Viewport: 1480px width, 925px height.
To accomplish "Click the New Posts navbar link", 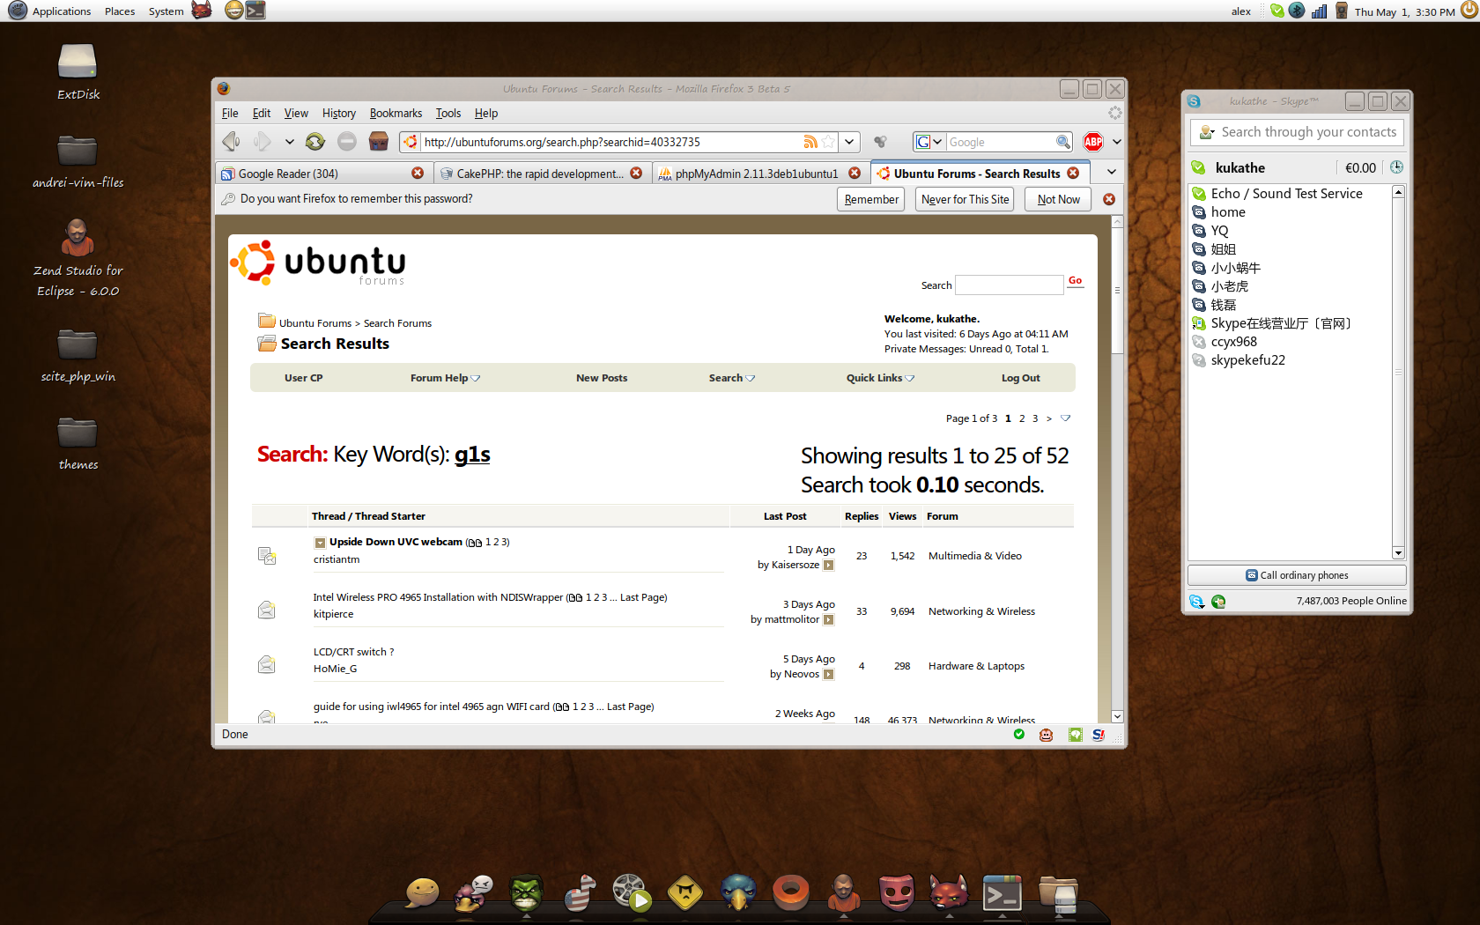I will click(x=602, y=378).
